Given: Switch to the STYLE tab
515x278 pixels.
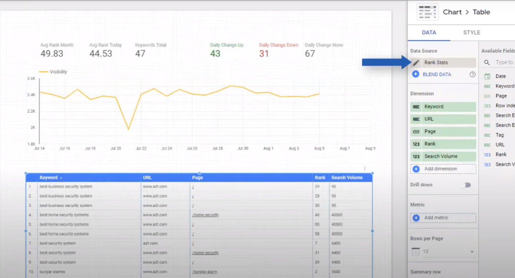Looking at the screenshot, I should click(x=471, y=32).
